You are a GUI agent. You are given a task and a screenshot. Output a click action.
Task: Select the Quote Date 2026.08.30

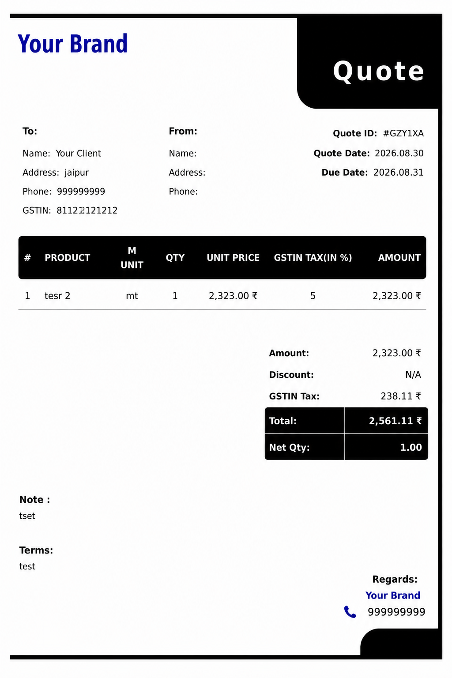(x=399, y=153)
